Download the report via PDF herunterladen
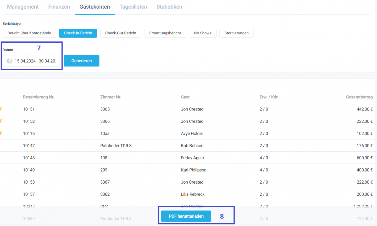 [x=186, y=216]
